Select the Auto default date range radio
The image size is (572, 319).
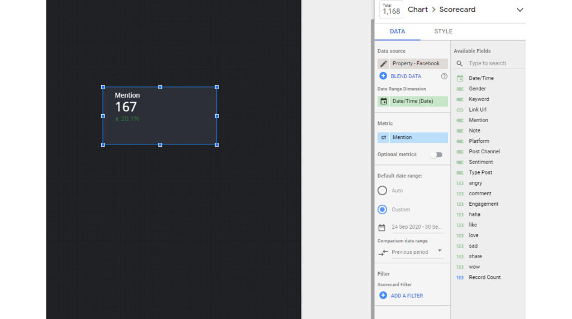(382, 191)
